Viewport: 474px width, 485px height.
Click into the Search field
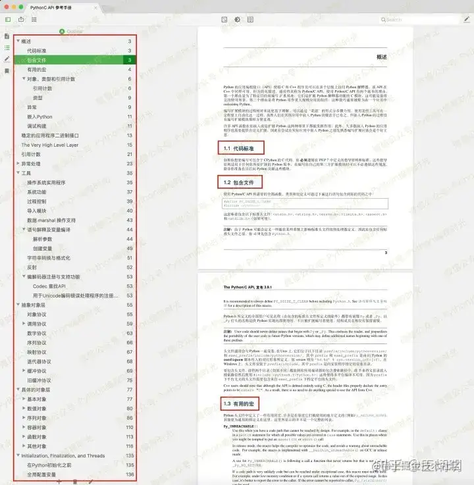pyautogui.click(x=419, y=20)
